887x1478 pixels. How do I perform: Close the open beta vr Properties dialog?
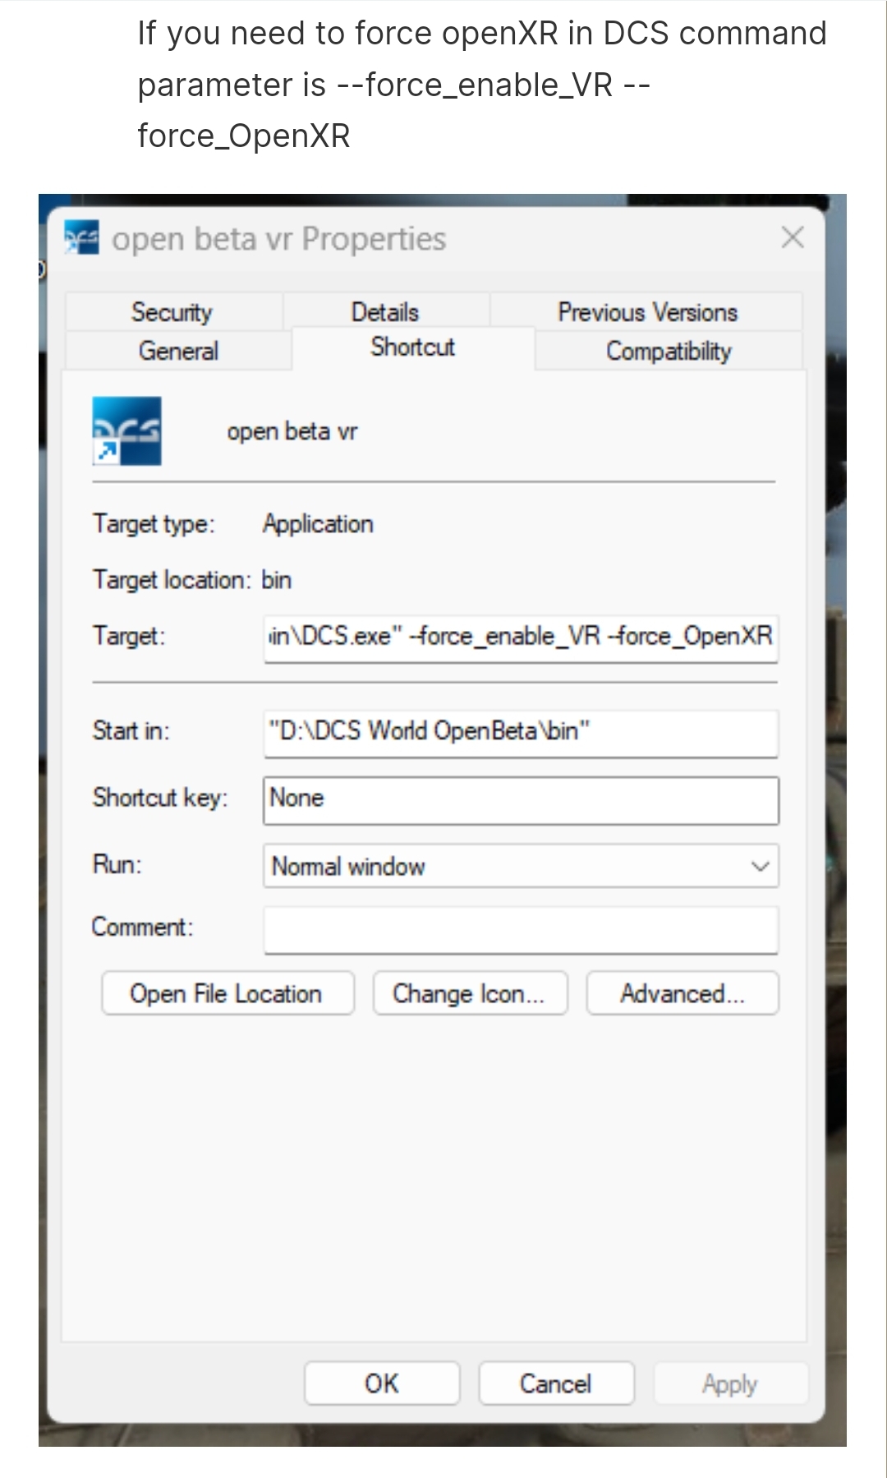point(793,237)
